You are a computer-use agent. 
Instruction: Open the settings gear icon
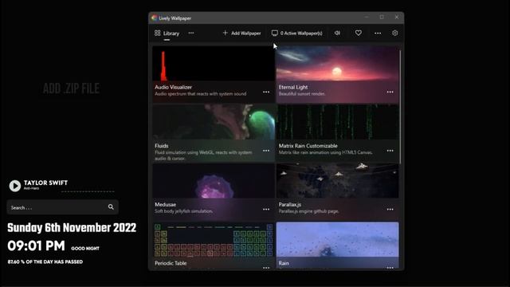tap(395, 33)
